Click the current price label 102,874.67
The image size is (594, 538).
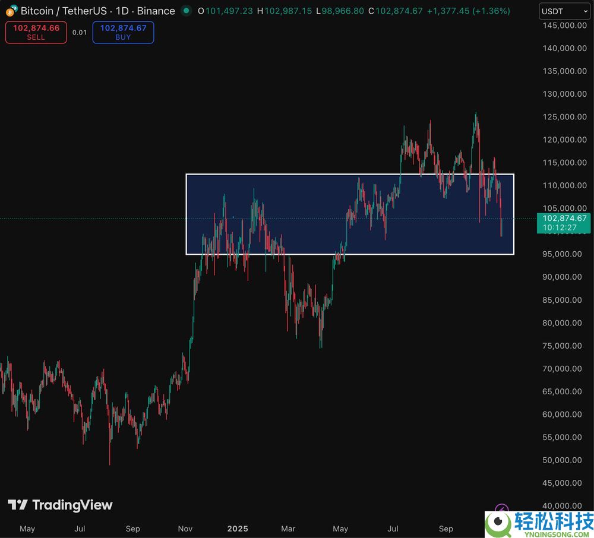[x=563, y=223]
